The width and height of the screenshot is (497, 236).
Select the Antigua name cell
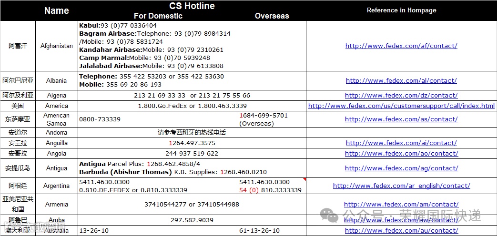(x=56, y=168)
